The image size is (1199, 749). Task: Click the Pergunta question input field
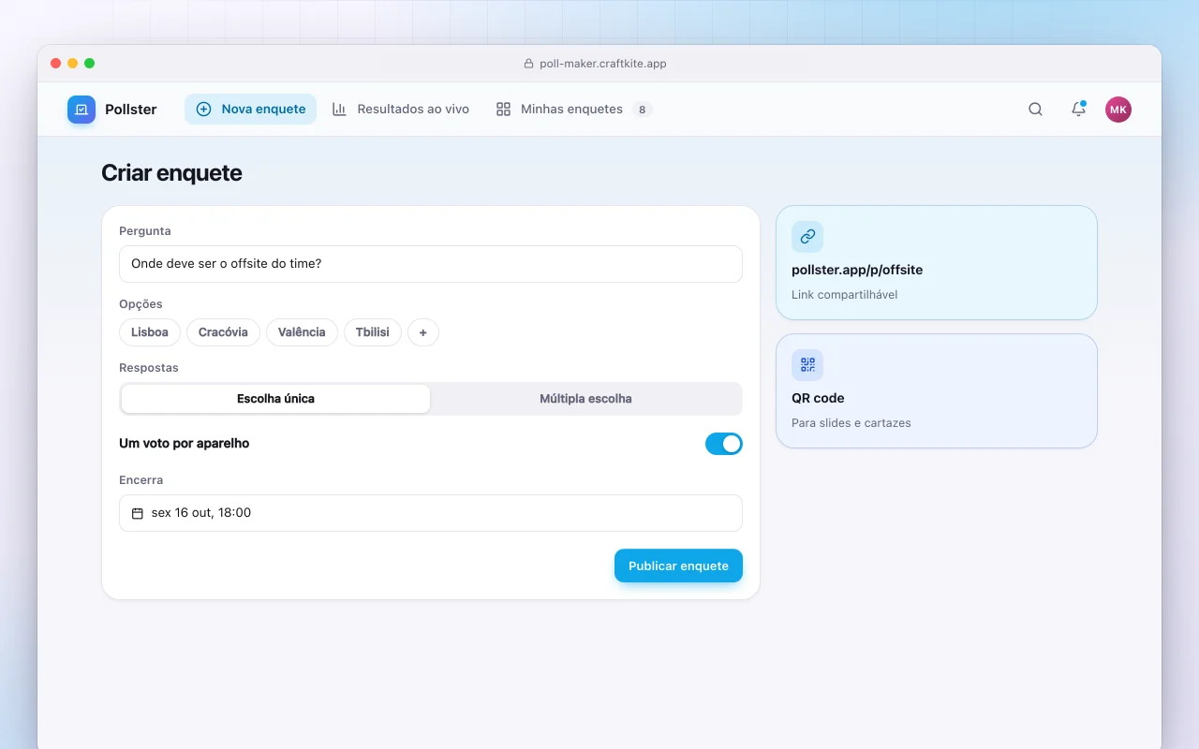tap(431, 264)
